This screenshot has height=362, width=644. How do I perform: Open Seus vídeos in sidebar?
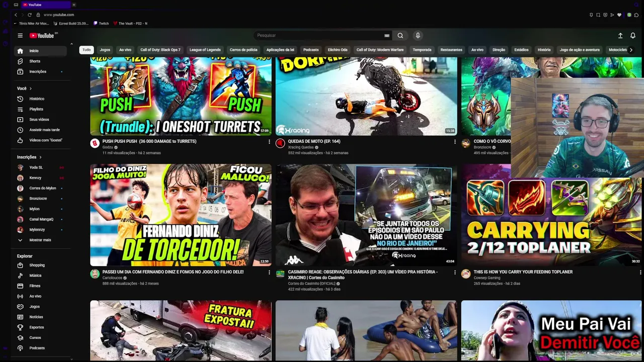(40, 120)
